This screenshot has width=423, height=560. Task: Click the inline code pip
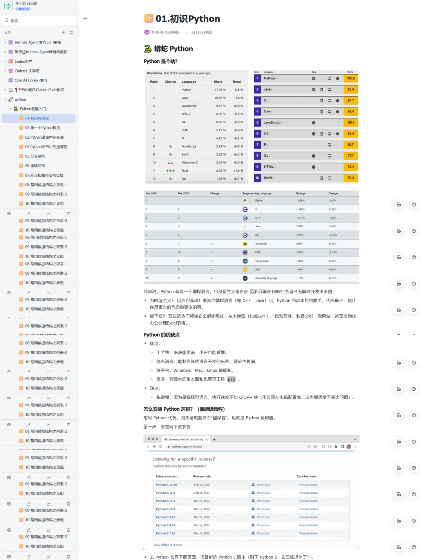pos(231,379)
